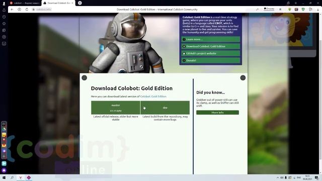Click the Learn more... button
322x181 pixels.
(211, 39)
